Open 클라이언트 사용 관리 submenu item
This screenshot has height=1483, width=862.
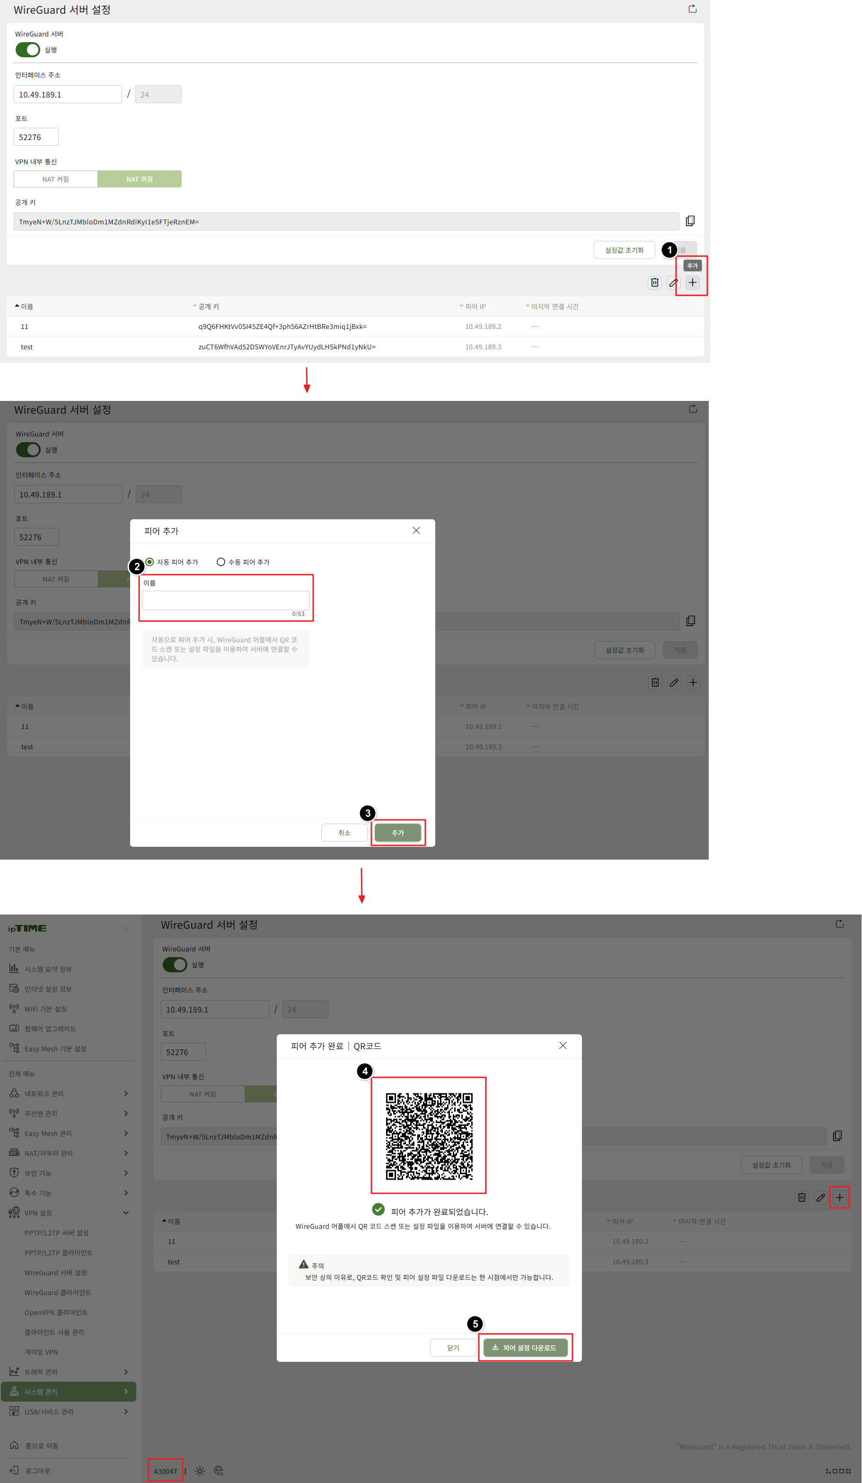point(54,1332)
